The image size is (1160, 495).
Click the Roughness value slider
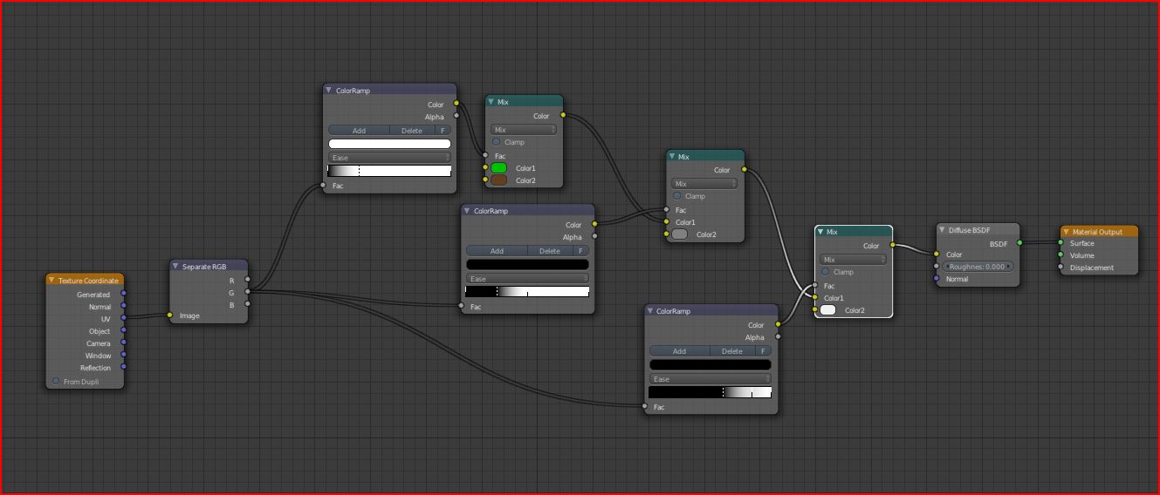pos(978,267)
